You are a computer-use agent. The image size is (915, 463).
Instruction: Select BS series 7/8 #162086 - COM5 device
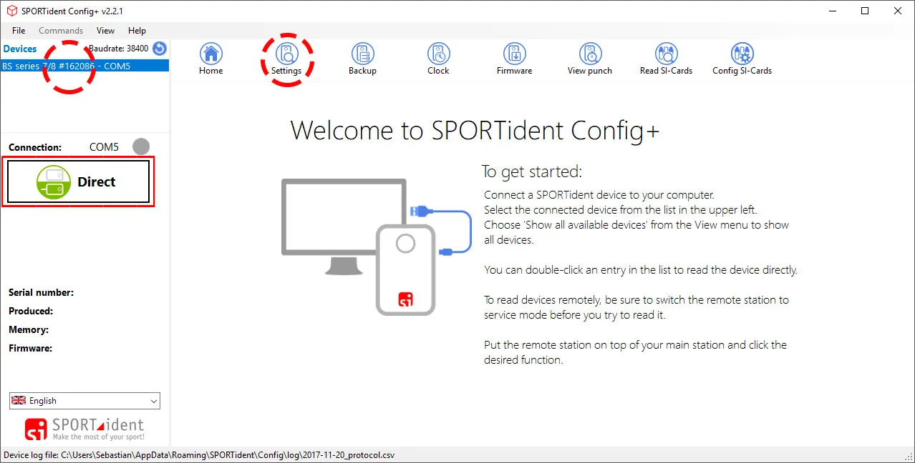84,66
